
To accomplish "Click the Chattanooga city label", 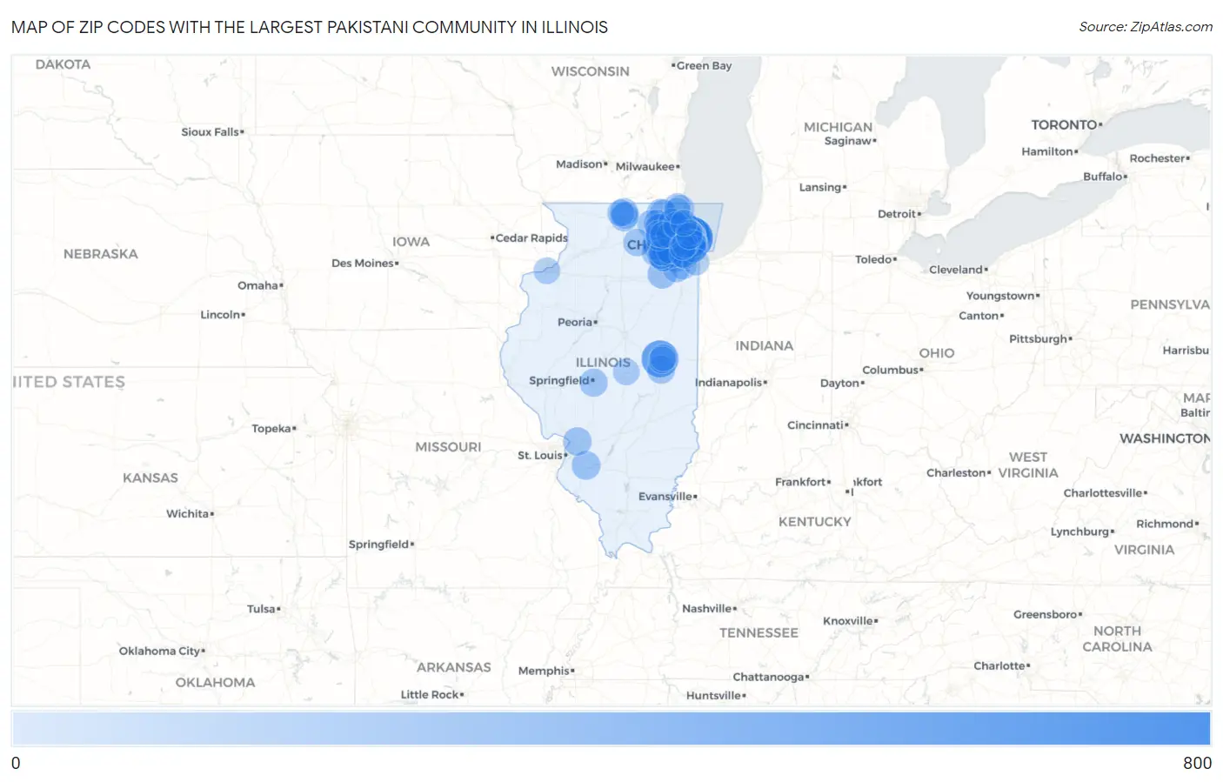I will tap(771, 677).
